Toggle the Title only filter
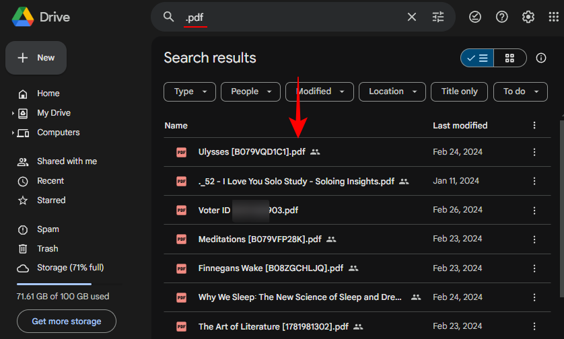Screen dimensions: 564x339 click(459, 91)
